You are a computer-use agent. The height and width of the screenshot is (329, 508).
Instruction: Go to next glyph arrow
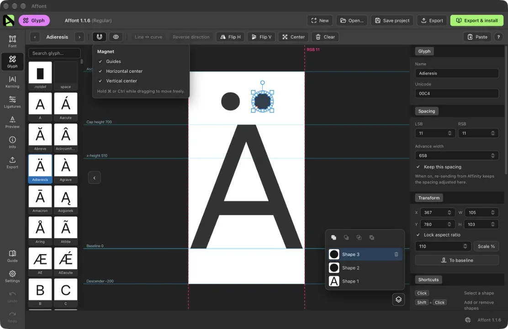coord(79,37)
